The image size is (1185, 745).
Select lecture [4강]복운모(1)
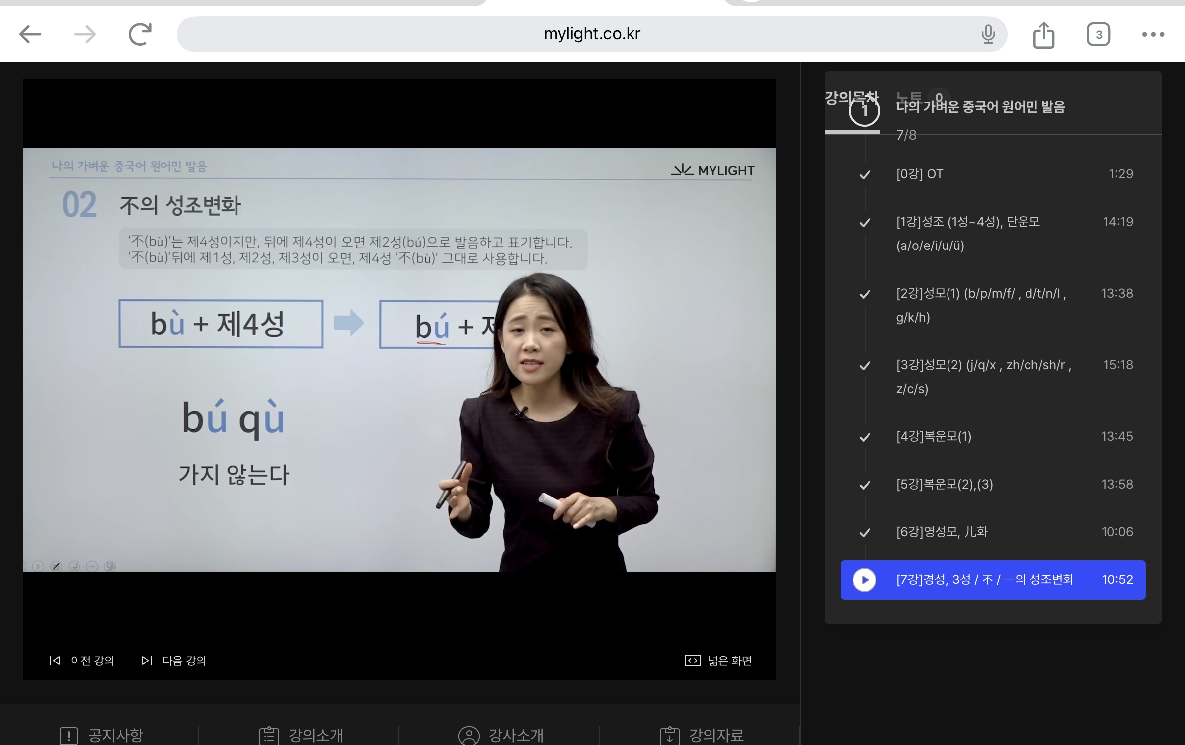pyautogui.click(x=934, y=436)
